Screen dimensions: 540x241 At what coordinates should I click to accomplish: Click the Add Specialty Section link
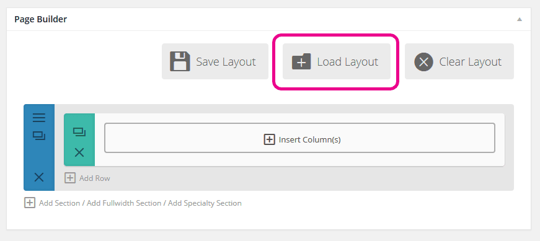[x=205, y=203]
